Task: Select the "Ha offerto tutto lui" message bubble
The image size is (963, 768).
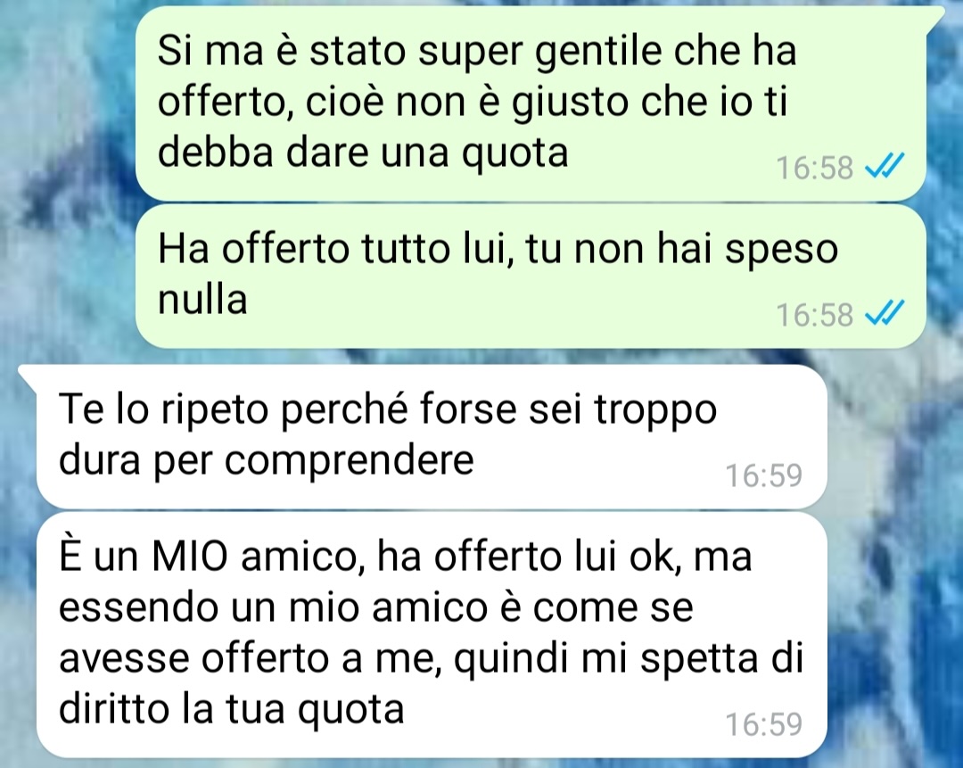Action: tap(531, 277)
